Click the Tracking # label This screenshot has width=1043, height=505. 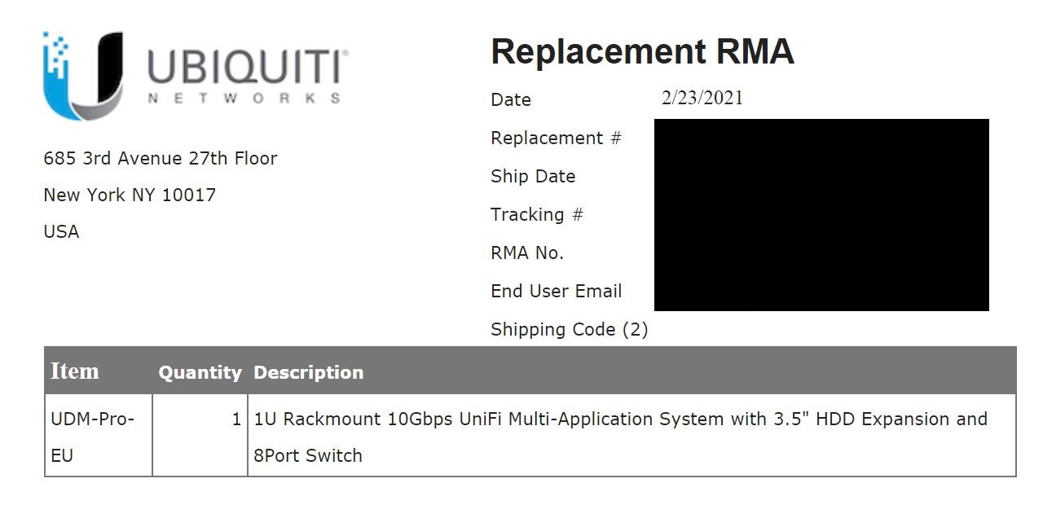[537, 215]
